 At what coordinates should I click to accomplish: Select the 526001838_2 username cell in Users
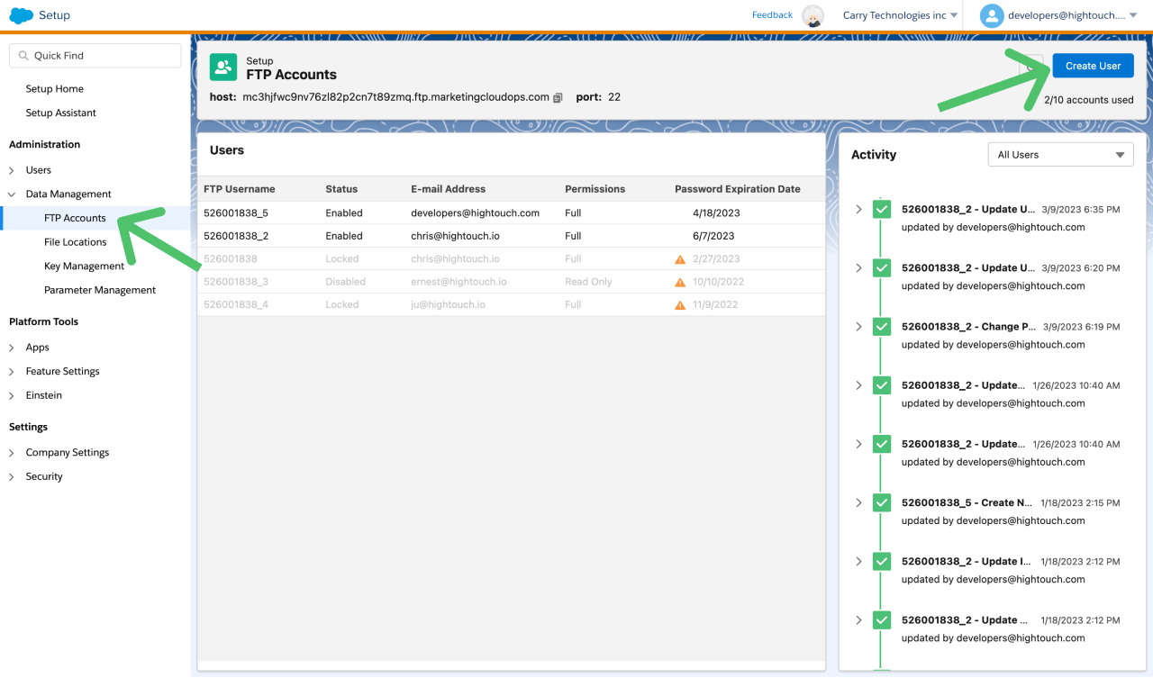(236, 236)
